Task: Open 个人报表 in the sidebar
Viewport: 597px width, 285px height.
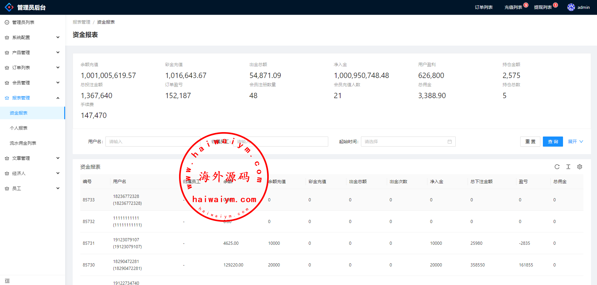Action: tap(19, 128)
